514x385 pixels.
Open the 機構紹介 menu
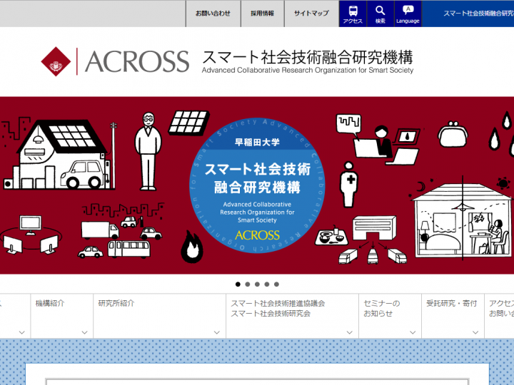(62, 316)
